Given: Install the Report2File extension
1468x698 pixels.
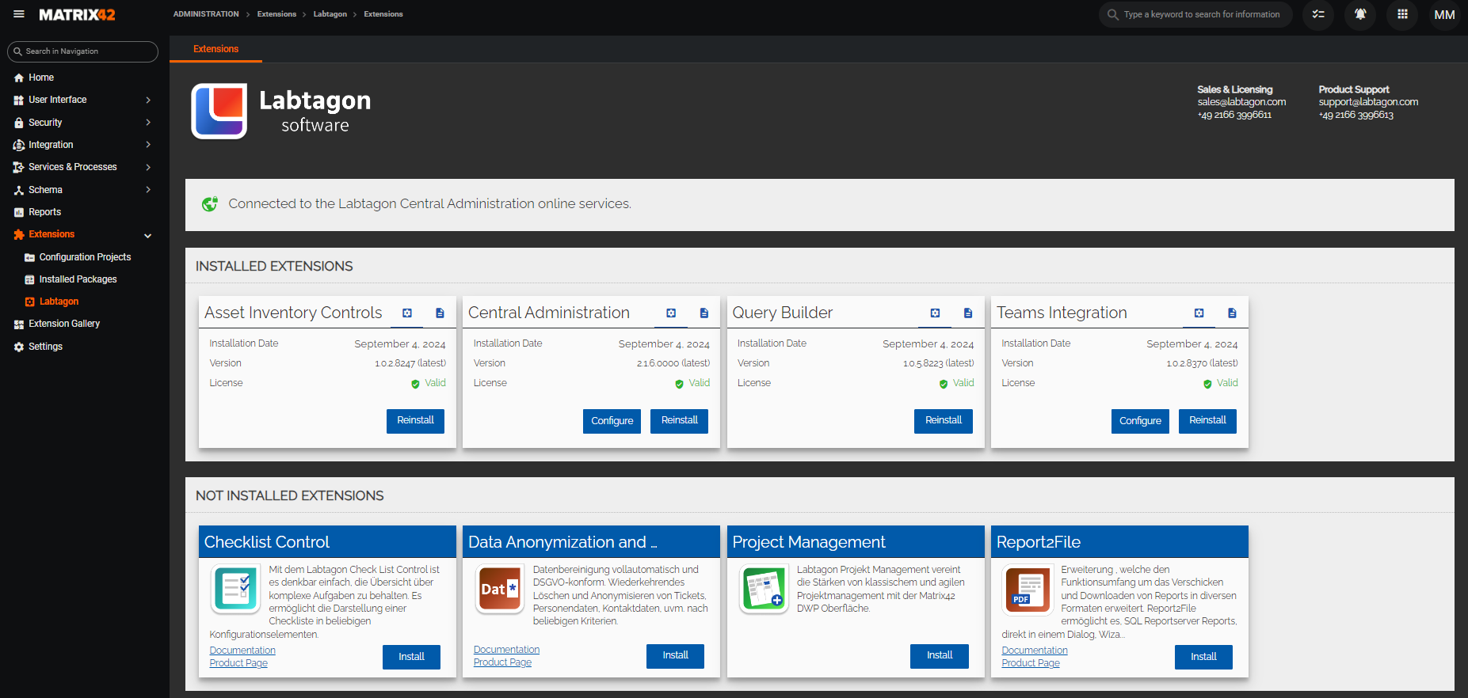Looking at the screenshot, I should pos(1203,657).
